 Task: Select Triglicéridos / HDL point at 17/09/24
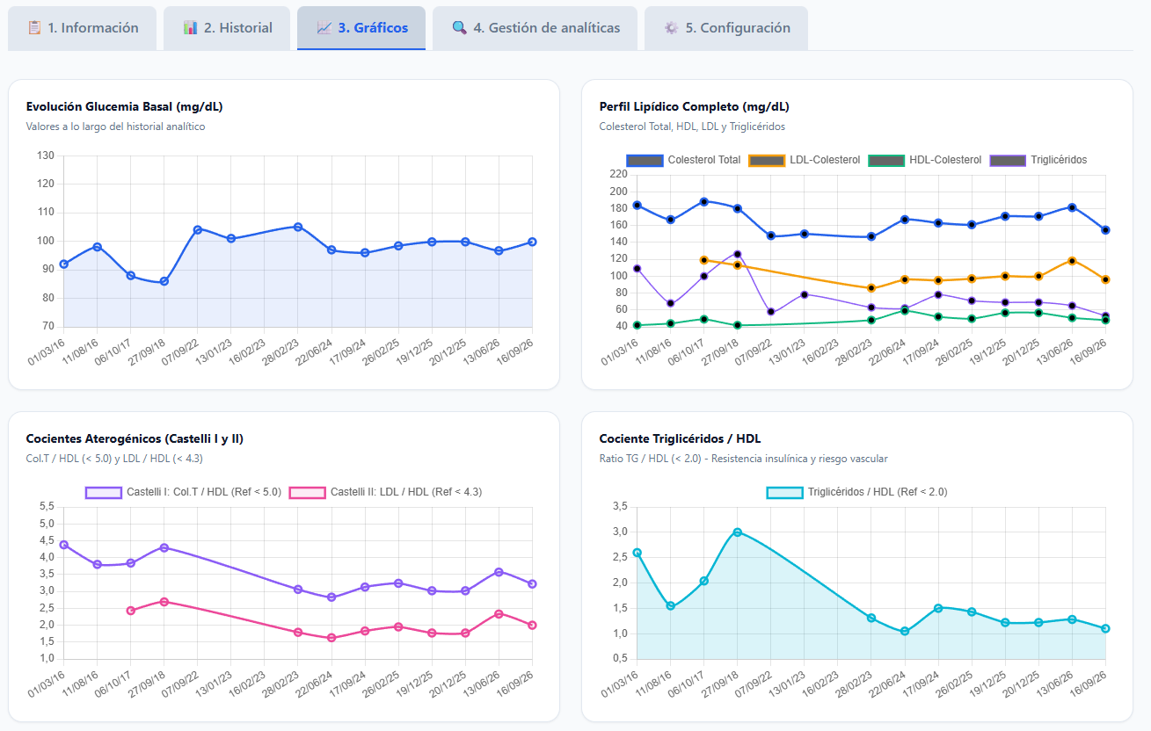[x=938, y=608]
